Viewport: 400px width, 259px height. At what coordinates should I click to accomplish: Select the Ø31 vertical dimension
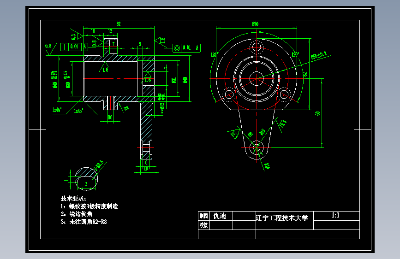pos(174,80)
